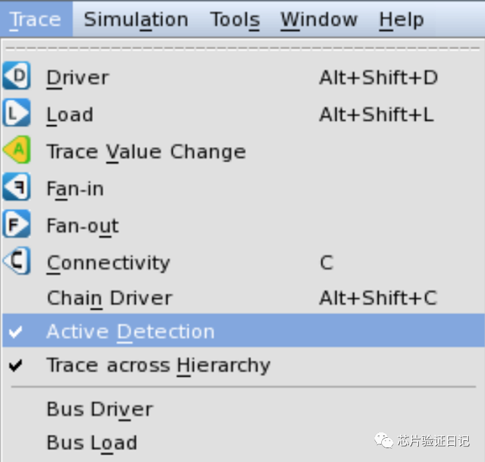The width and height of the screenshot is (485, 462).
Task: Choose Chain Driver menu entry
Action: pyautogui.click(x=109, y=298)
